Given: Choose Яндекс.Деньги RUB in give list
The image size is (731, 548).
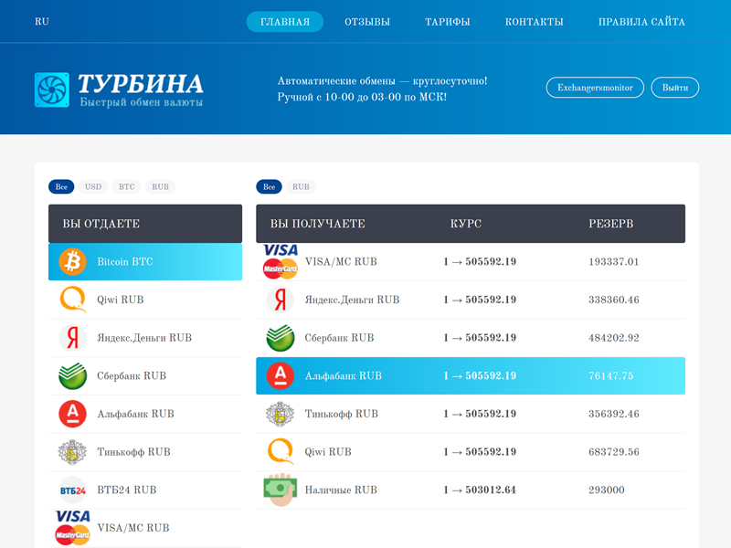Looking at the screenshot, I should 145,338.
